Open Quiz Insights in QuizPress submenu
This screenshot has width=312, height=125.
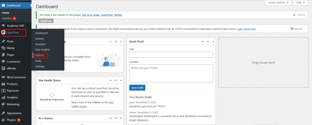[x=43, y=50]
